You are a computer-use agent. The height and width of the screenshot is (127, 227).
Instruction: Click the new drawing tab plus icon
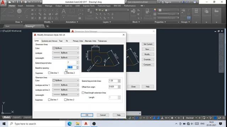[47, 26]
